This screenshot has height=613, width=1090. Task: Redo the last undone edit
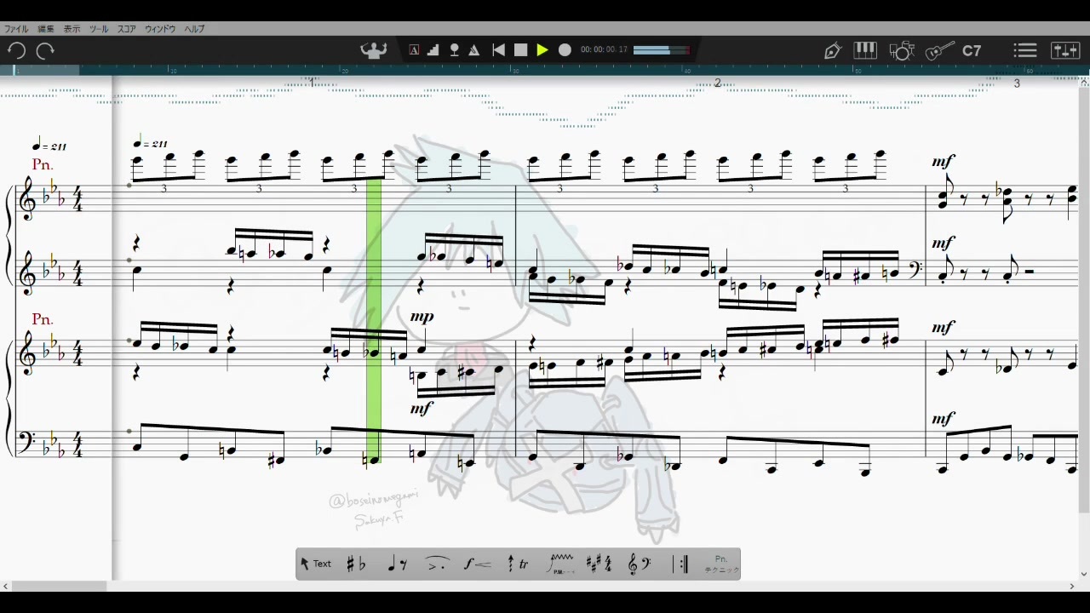(x=45, y=51)
